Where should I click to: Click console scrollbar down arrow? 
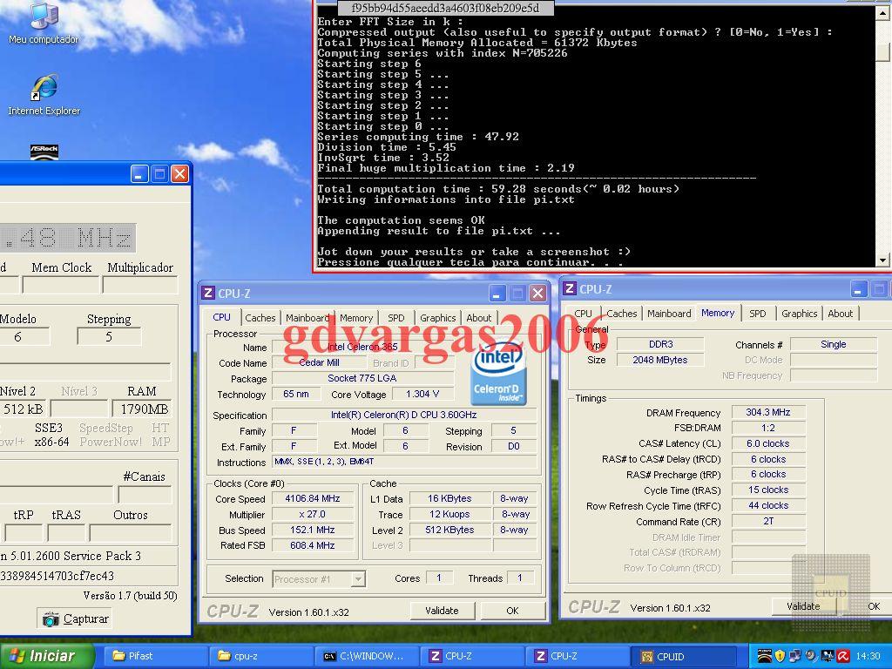(882, 260)
